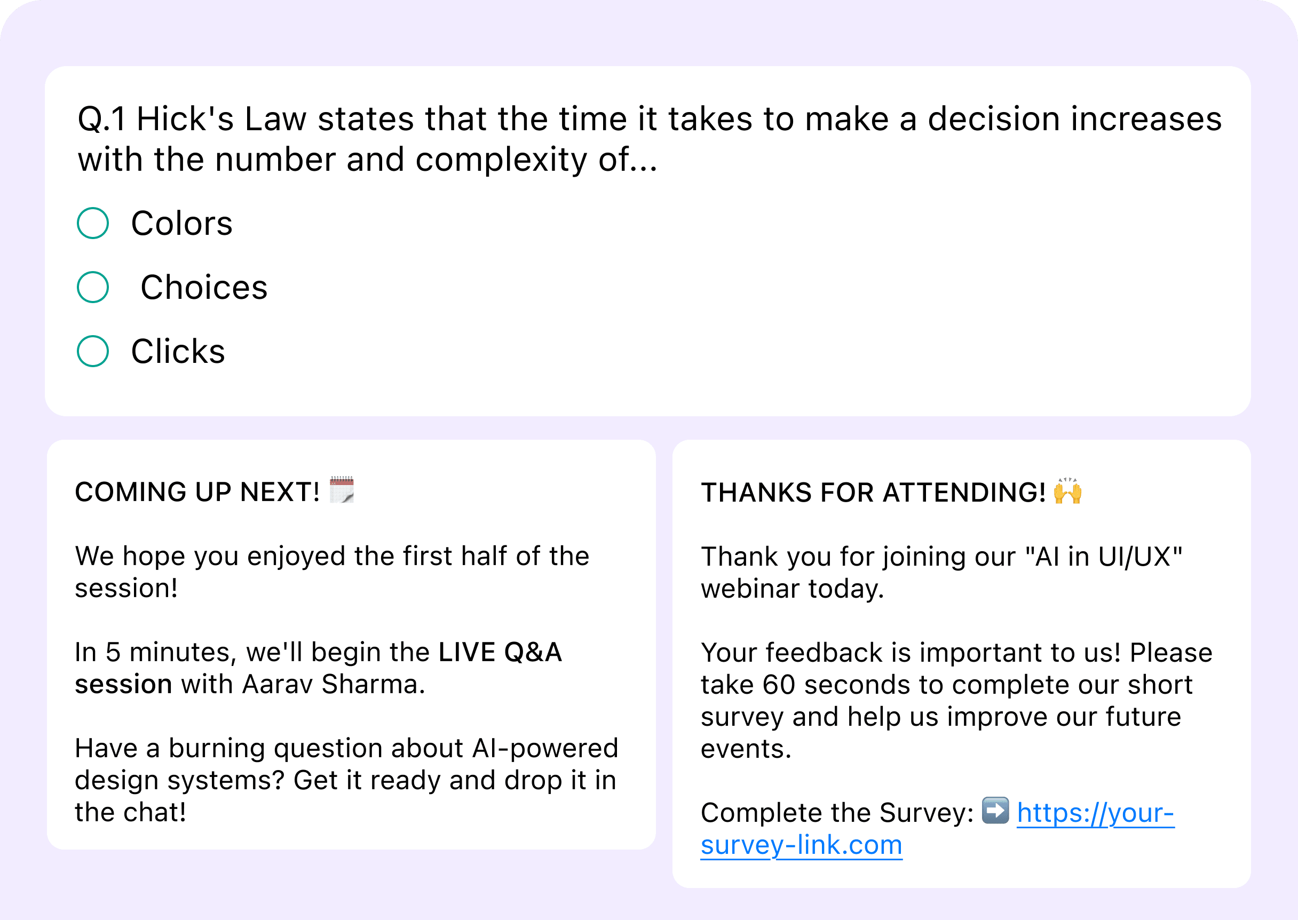Select the Choices radio button

tap(93, 287)
